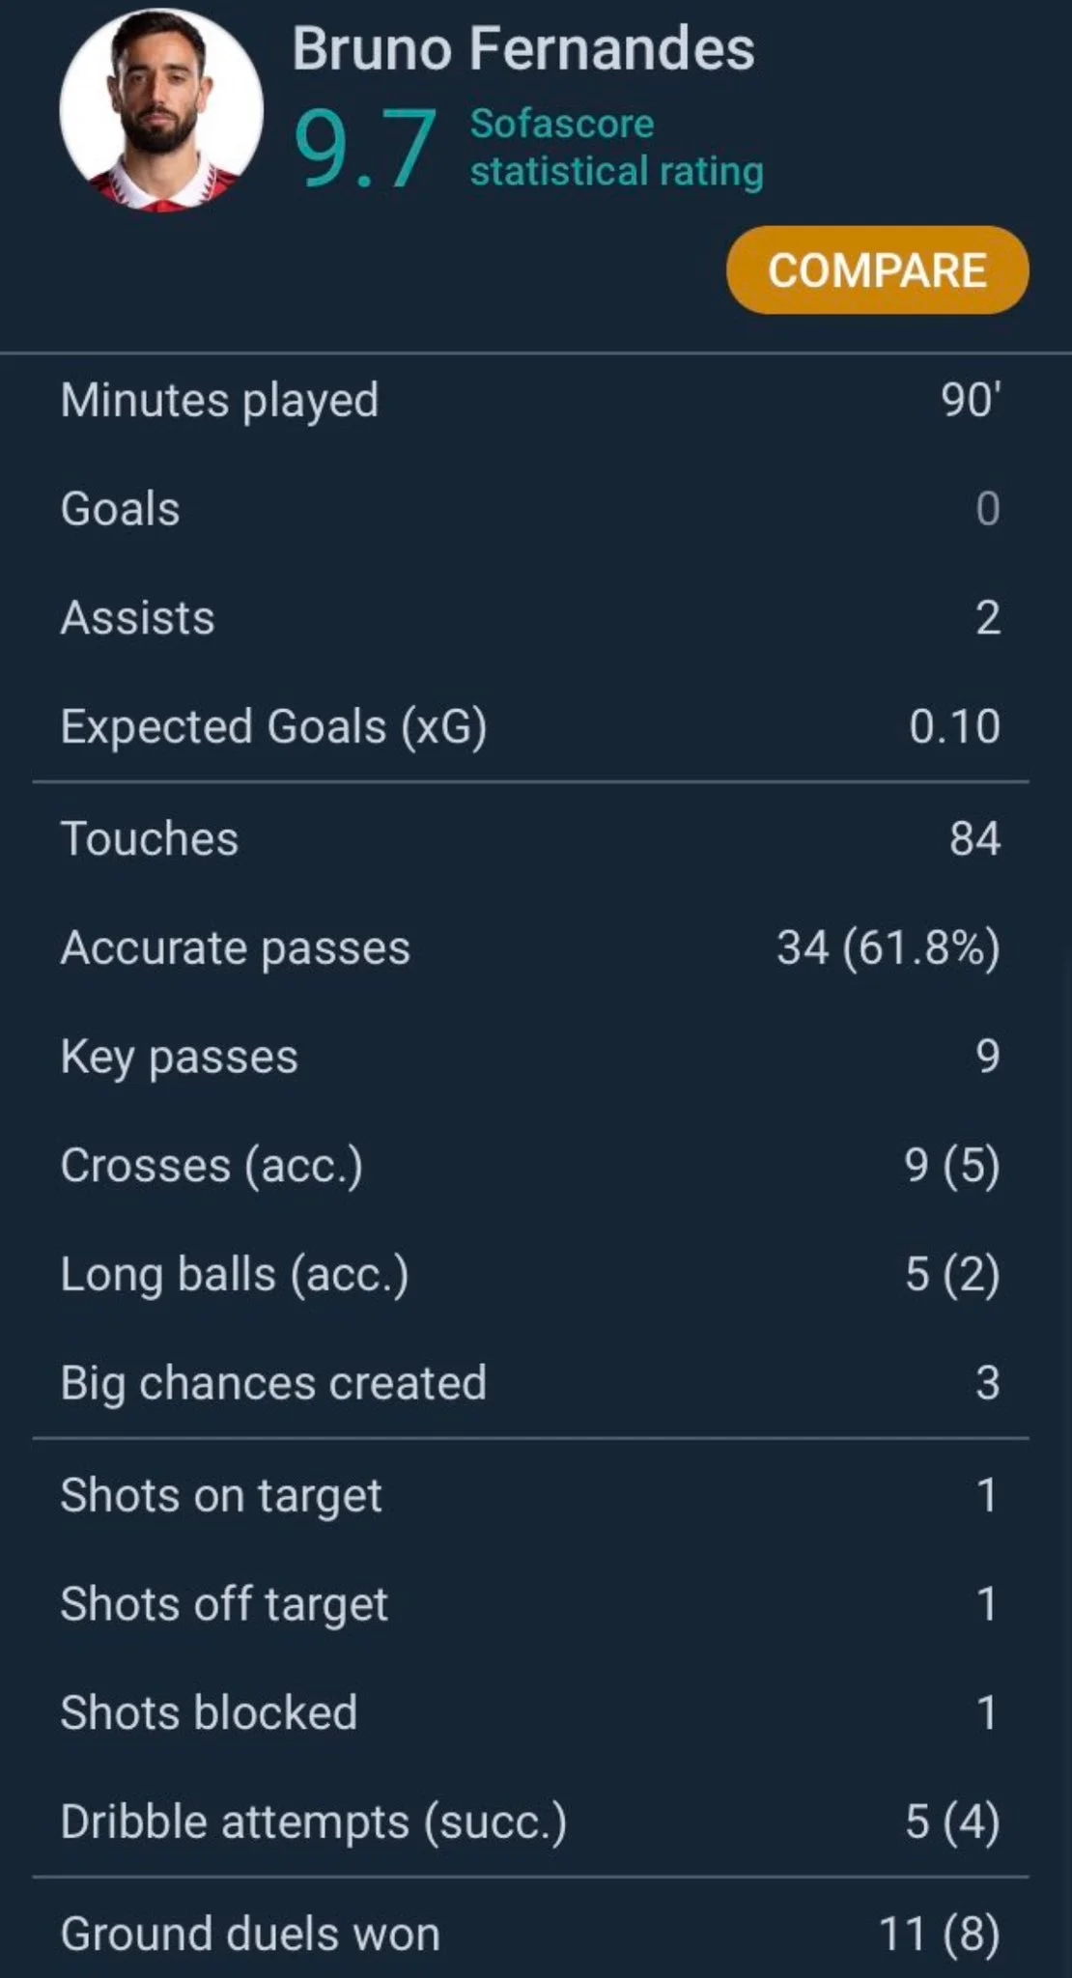Select the Ground duels won row
This screenshot has height=1978, width=1072.
[x=530, y=1935]
